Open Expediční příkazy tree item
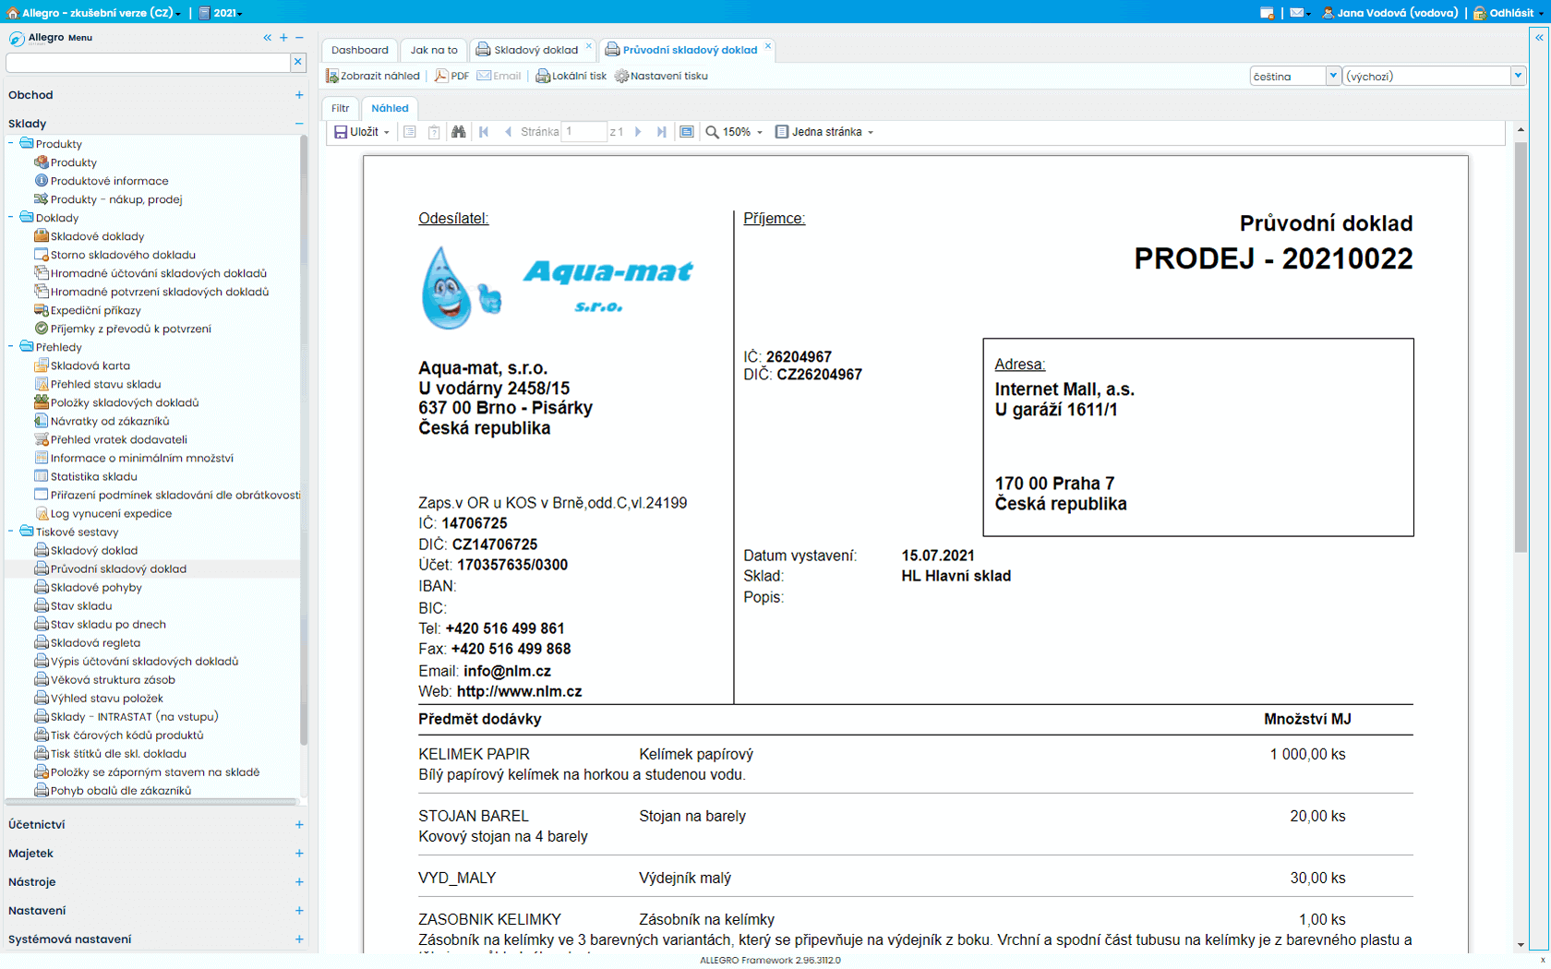This screenshot has height=969, width=1551. pos(95,310)
